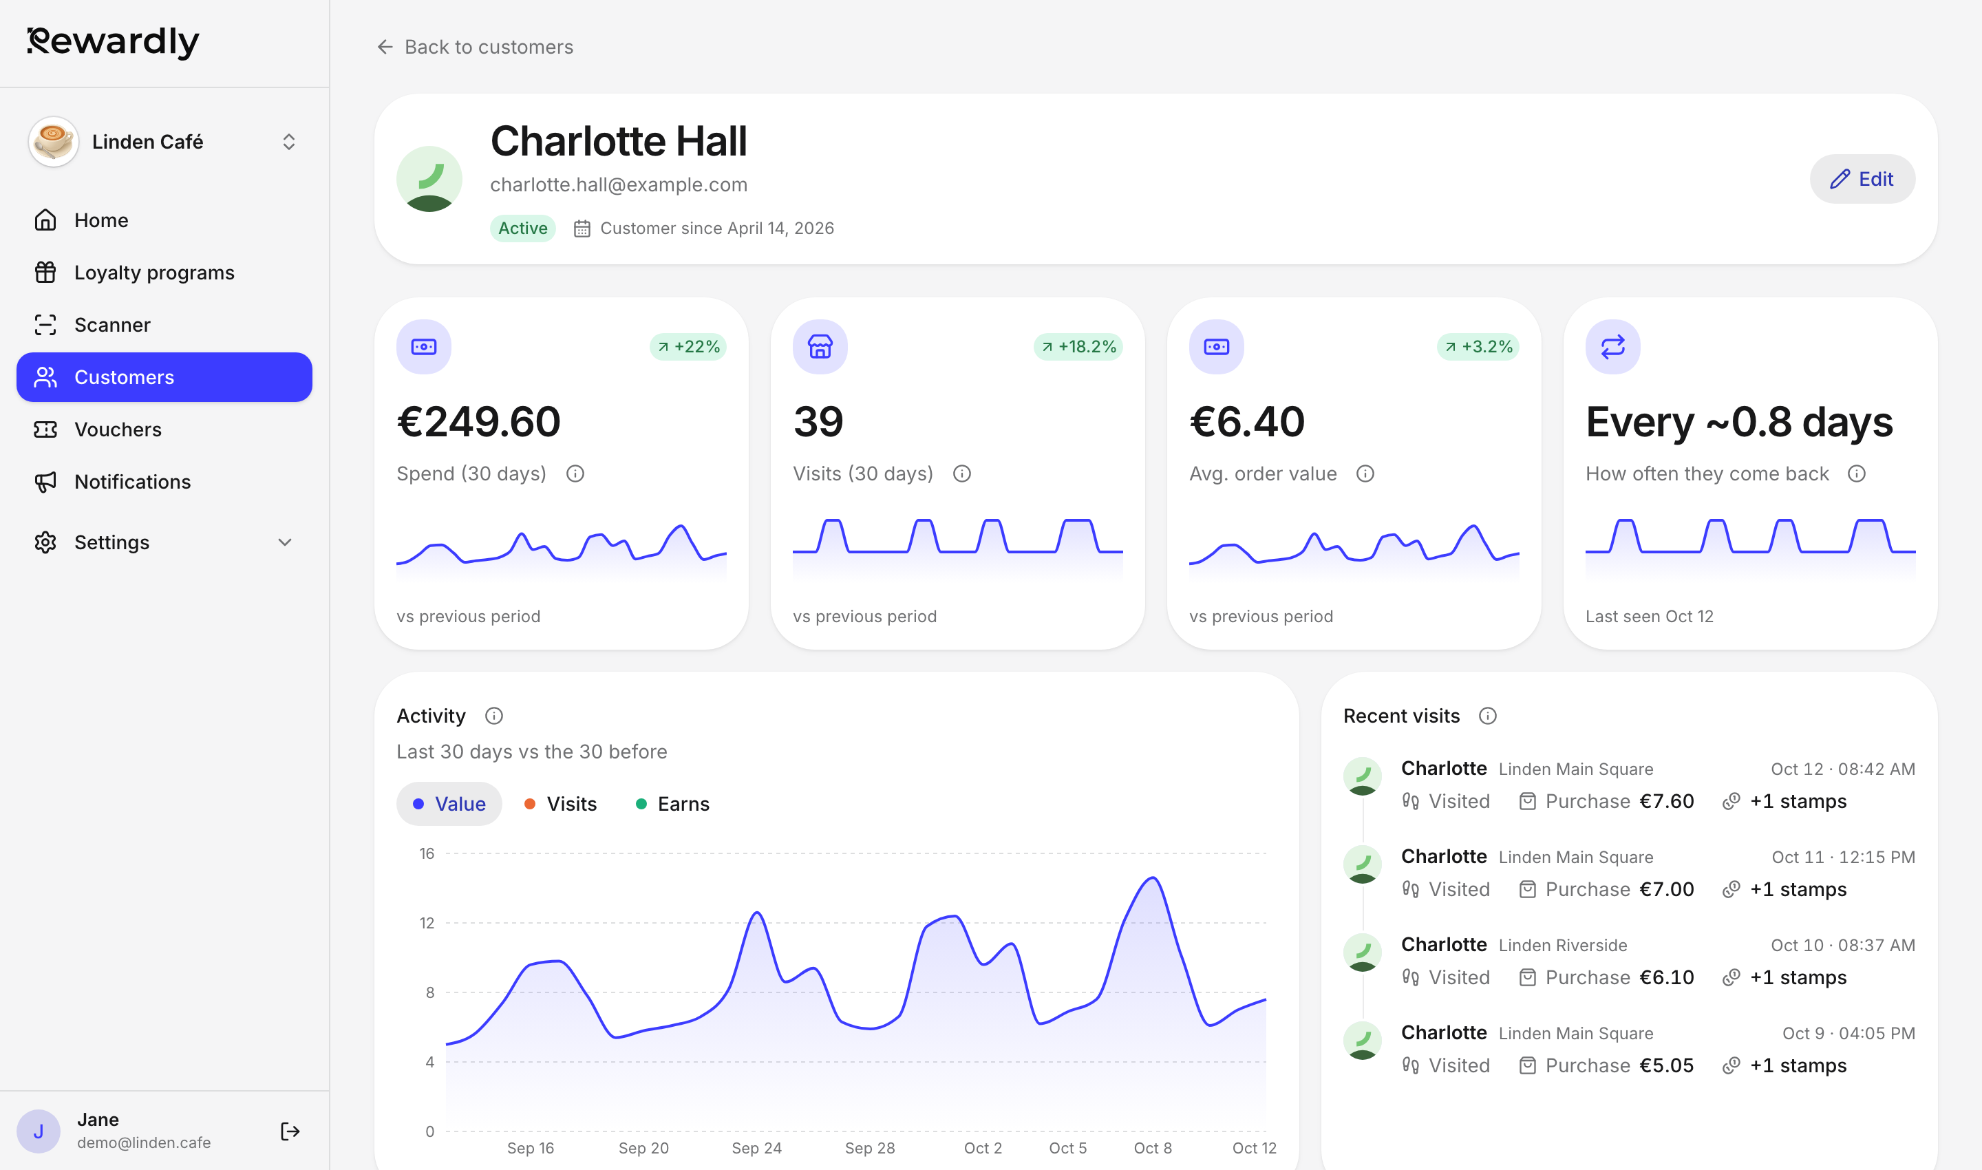Show info for Spend (30 days)
This screenshot has width=1982, height=1170.
(x=575, y=474)
